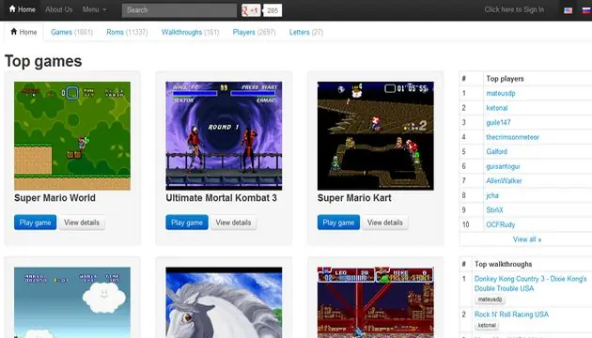The image size is (592, 338).
Task: Click the Super Mario World screenshot thumbnail
Action: click(x=72, y=136)
